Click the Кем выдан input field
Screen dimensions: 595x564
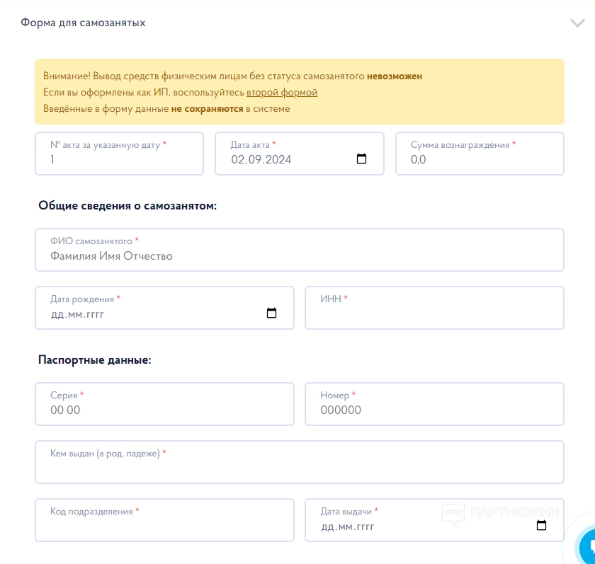pyautogui.click(x=299, y=468)
